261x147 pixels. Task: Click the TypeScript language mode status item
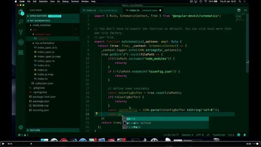pyautogui.click(x=219, y=135)
